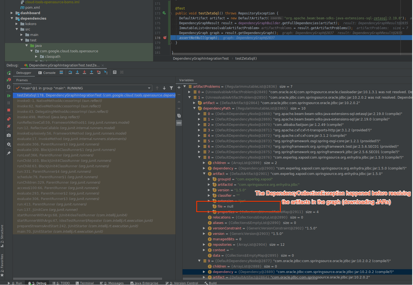Collapse the dependencyPath variable node
The height and width of the screenshot is (285, 413).
194,108
